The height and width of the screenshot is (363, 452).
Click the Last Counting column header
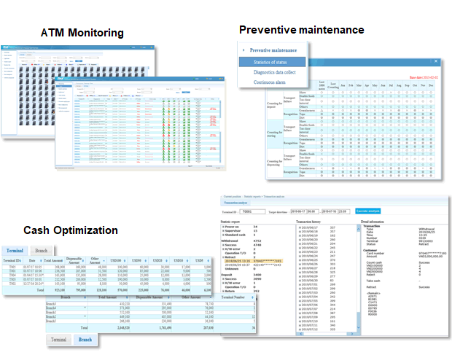click(x=333, y=85)
